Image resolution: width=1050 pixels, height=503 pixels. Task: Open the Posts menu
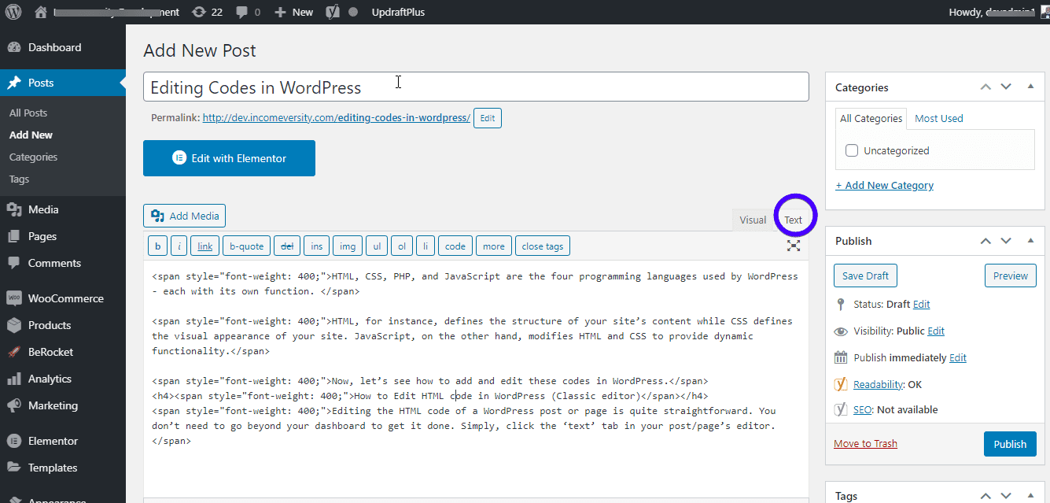click(x=63, y=83)
